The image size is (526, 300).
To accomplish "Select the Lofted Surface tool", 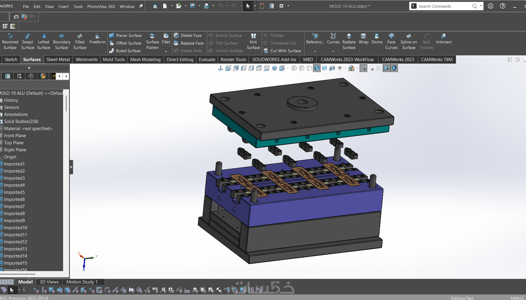I will (x=43, y=41).
